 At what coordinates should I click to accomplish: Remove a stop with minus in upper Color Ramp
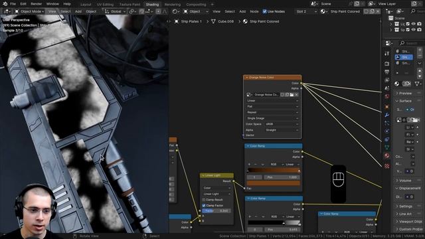tap(255, 164)
